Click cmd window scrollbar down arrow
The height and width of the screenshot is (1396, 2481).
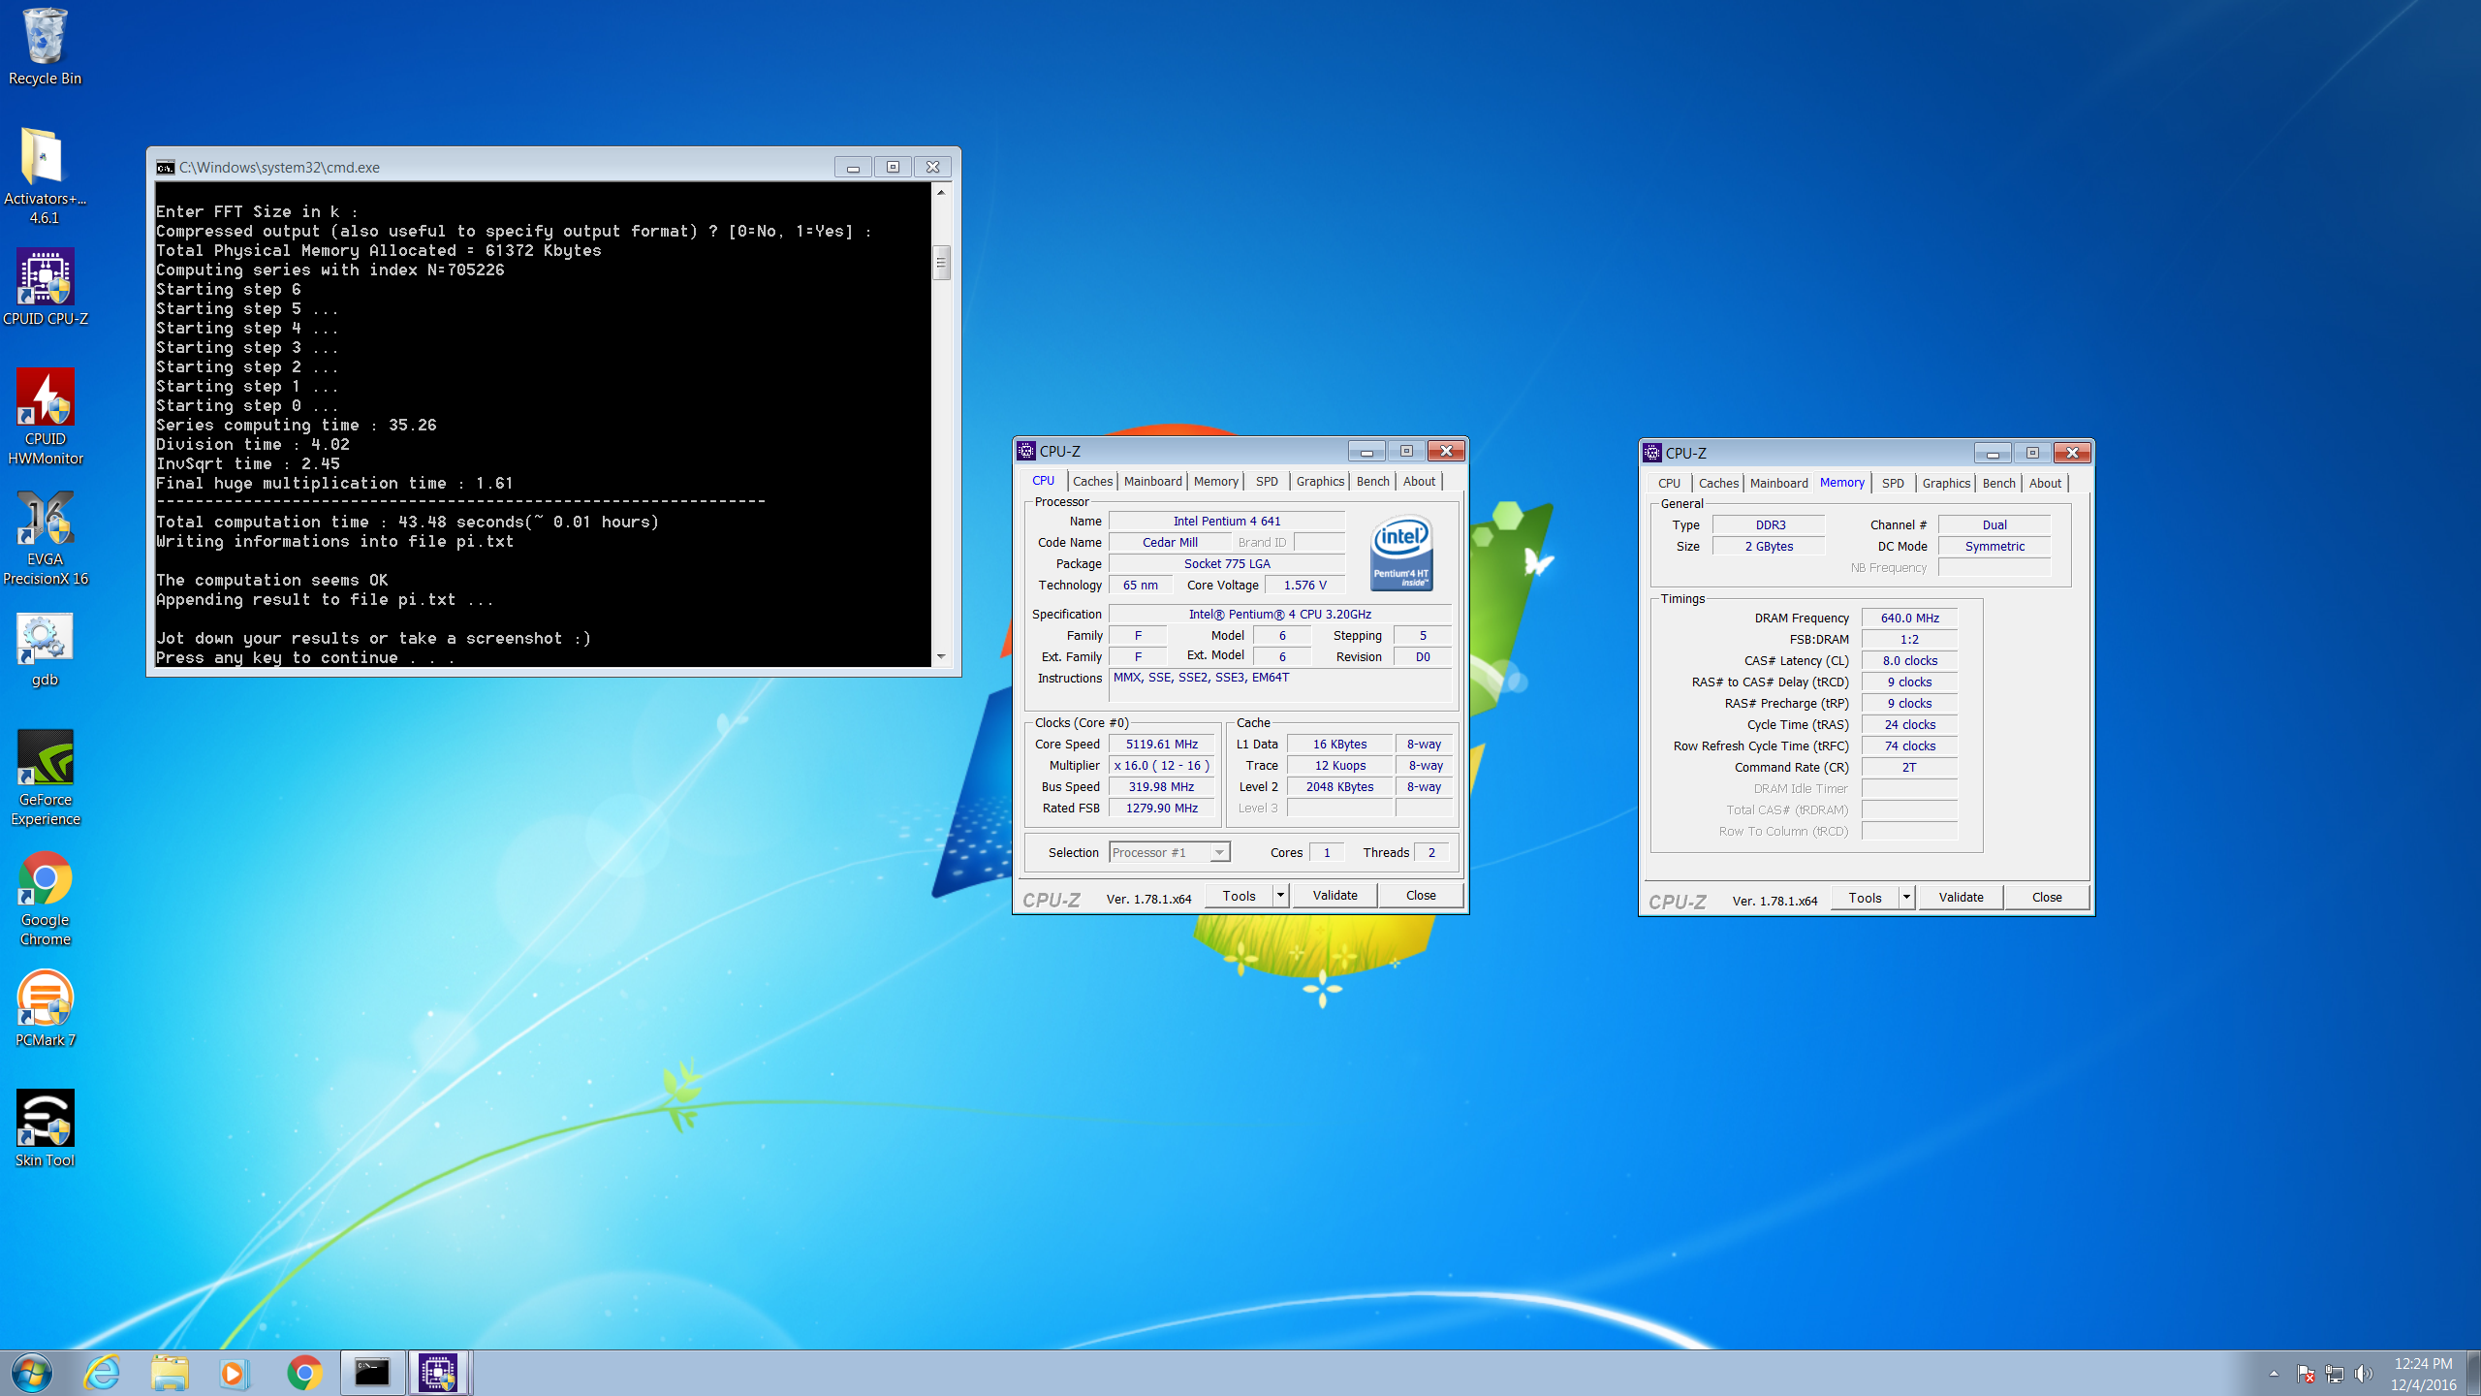click(941, 656)
